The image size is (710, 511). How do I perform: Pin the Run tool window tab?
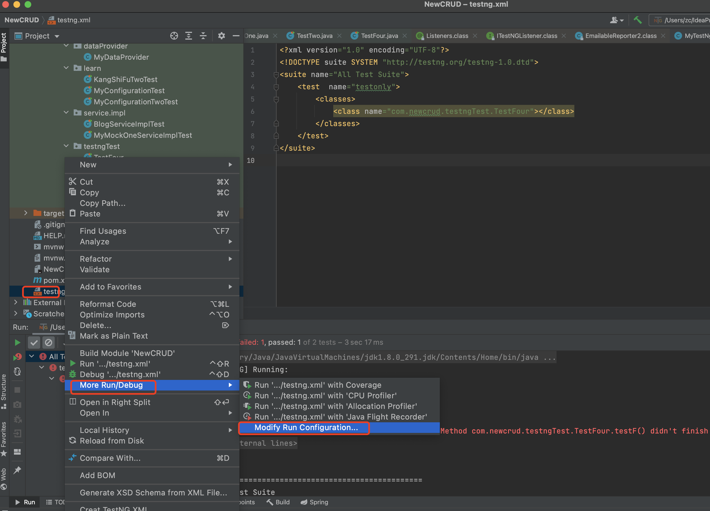(18, 470)
